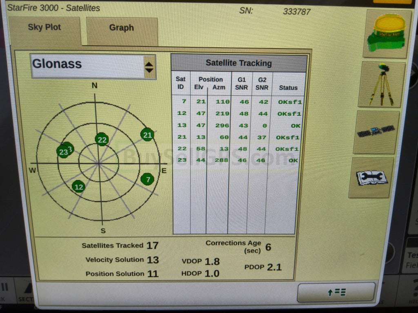
Task: Click the Position Elv Azm column header
Action: tap(210, 83)
